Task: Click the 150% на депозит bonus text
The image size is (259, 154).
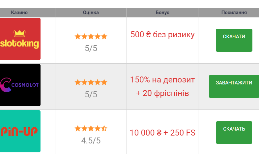Action: [x=162, y=80]
